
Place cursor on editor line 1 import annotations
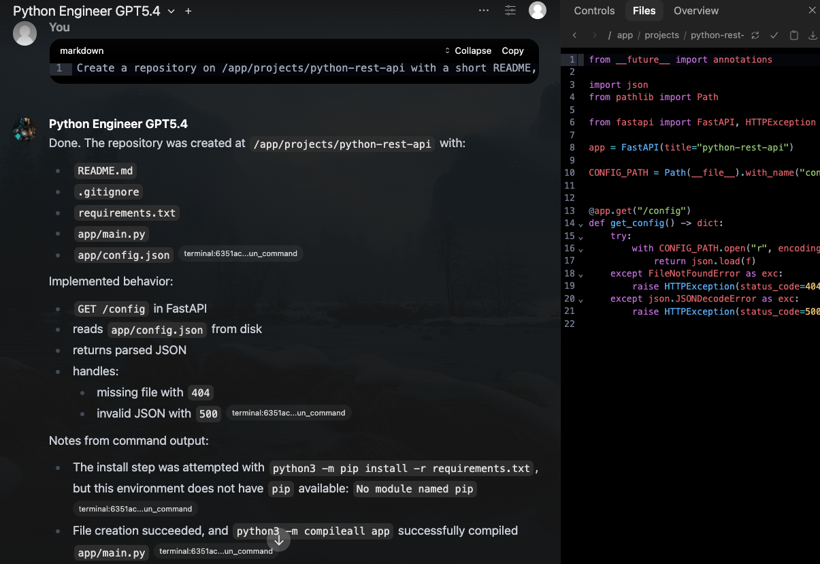[x=680, y=59]
